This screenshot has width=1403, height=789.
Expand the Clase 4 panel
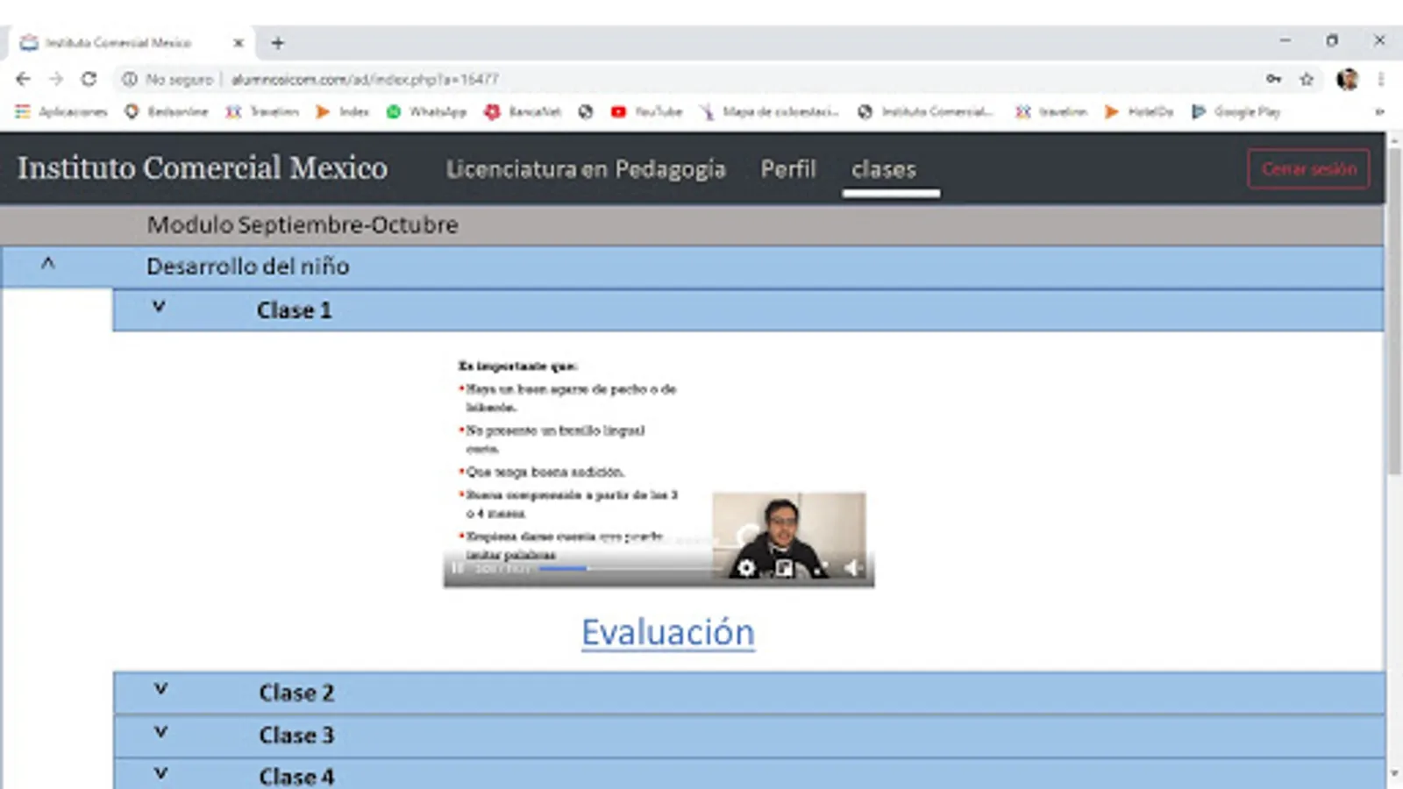pyautogui.click(x=160, y=773)
